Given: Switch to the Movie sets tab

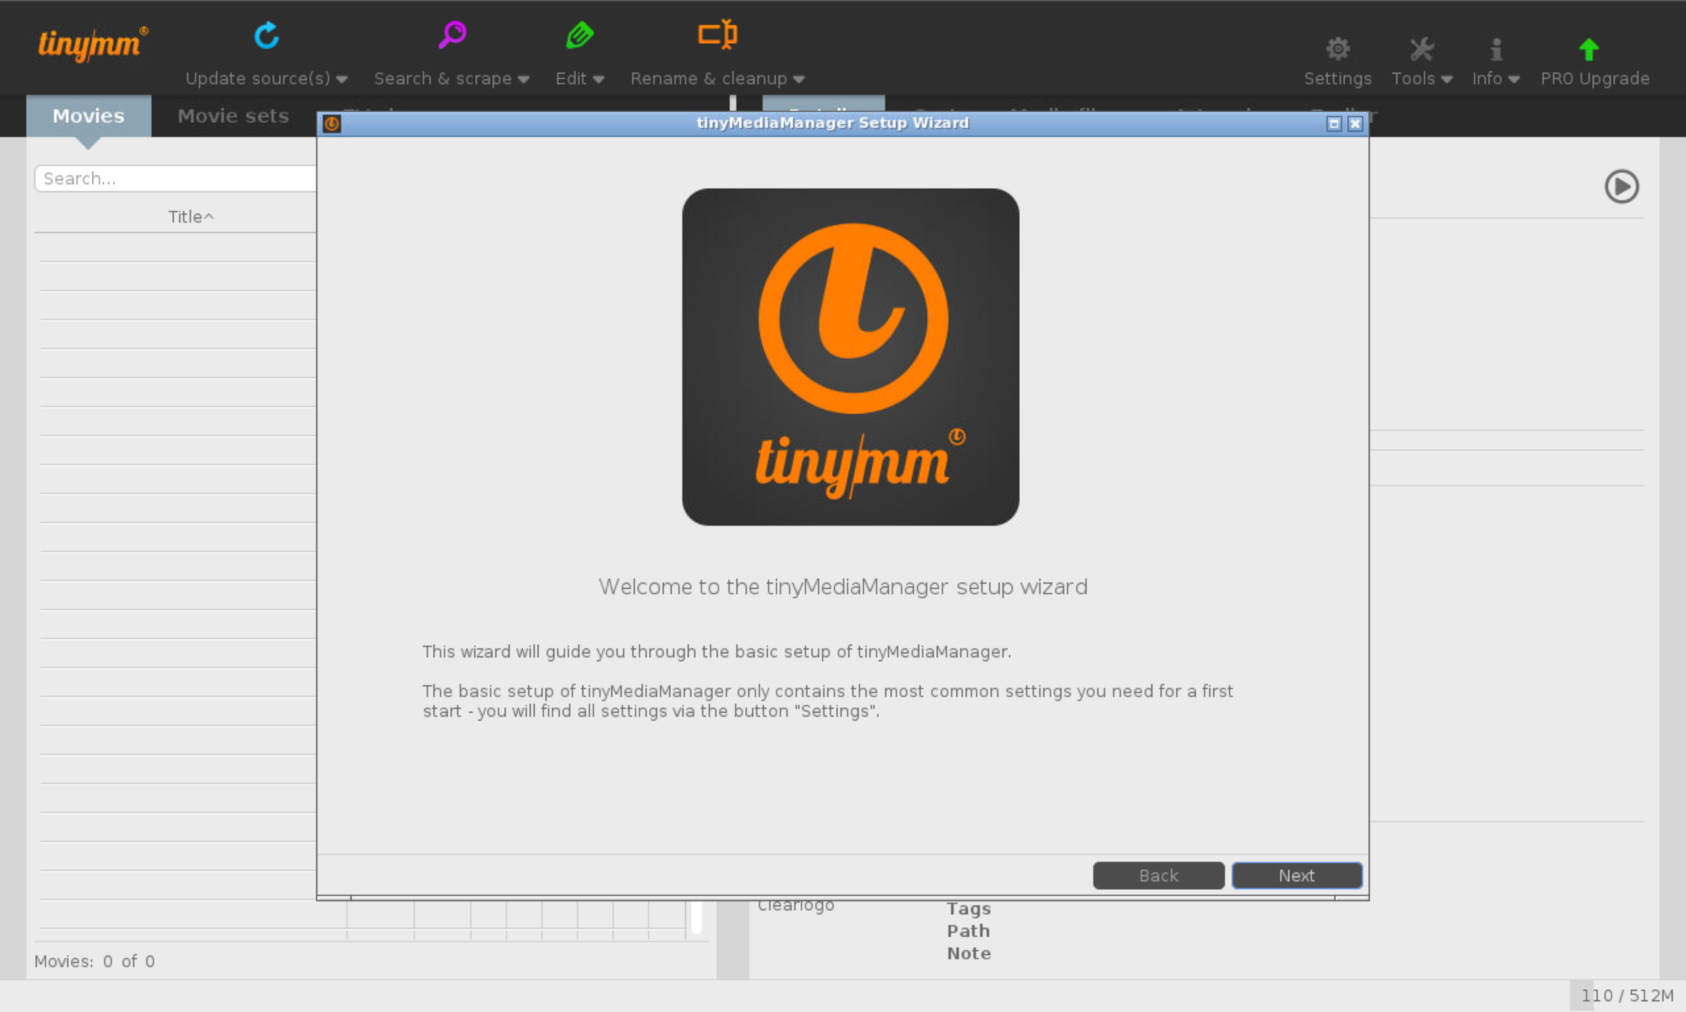Looking at the screenshot, I should click(233, 116).
